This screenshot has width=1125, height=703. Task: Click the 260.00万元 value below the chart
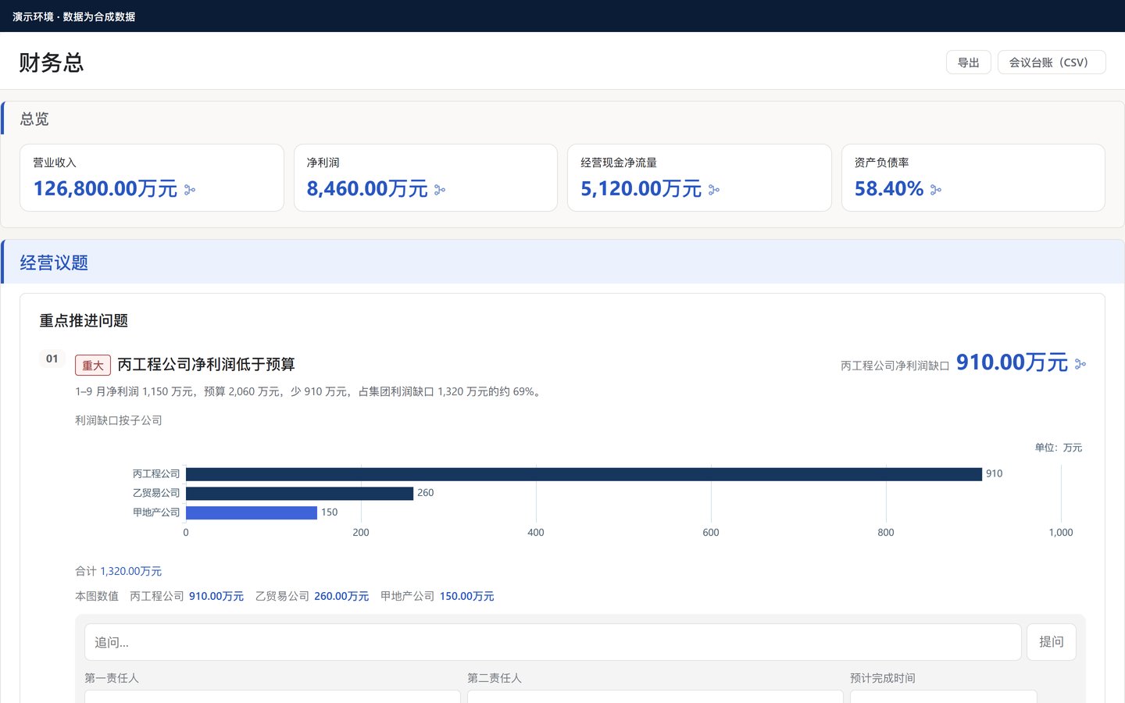coord(341,596)
